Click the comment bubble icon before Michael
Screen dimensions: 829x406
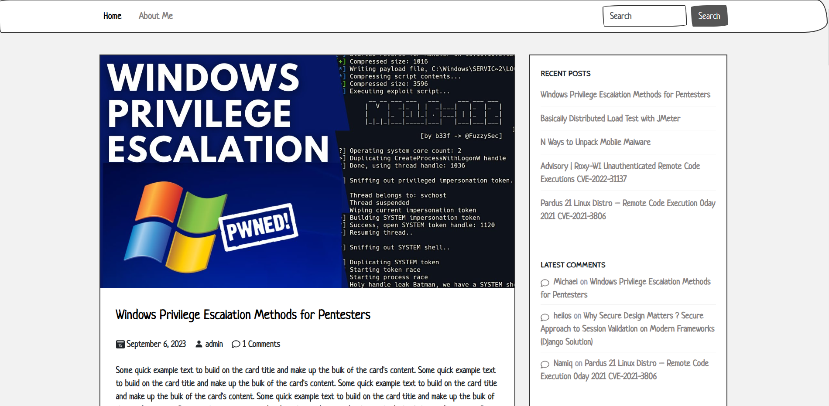(545, 283)
